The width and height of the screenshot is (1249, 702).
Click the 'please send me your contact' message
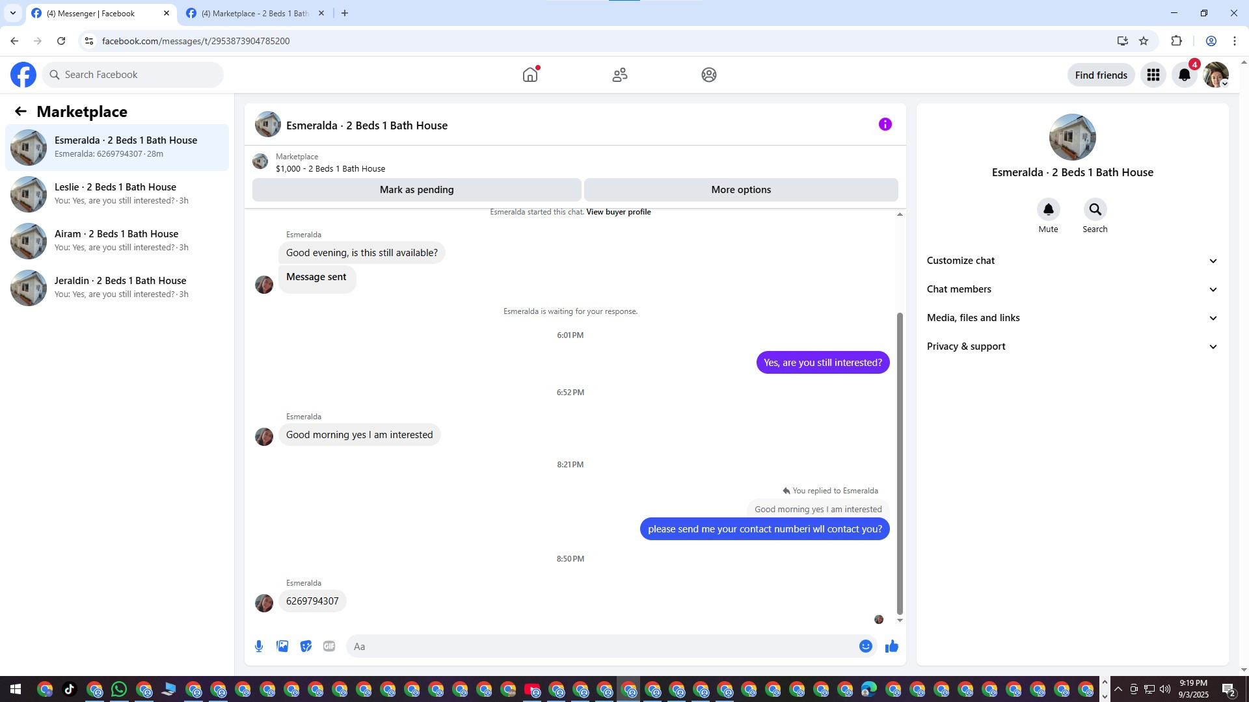[x=765, y=529]
